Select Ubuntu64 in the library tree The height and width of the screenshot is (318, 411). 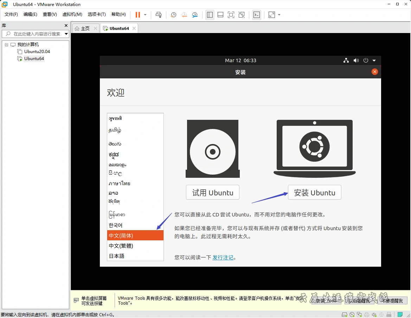34,59
